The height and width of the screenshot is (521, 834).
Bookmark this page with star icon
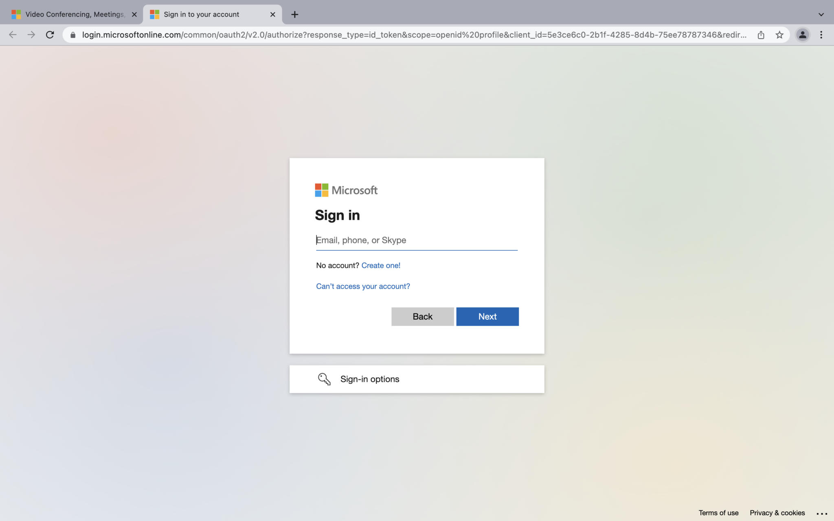point(779,35)
